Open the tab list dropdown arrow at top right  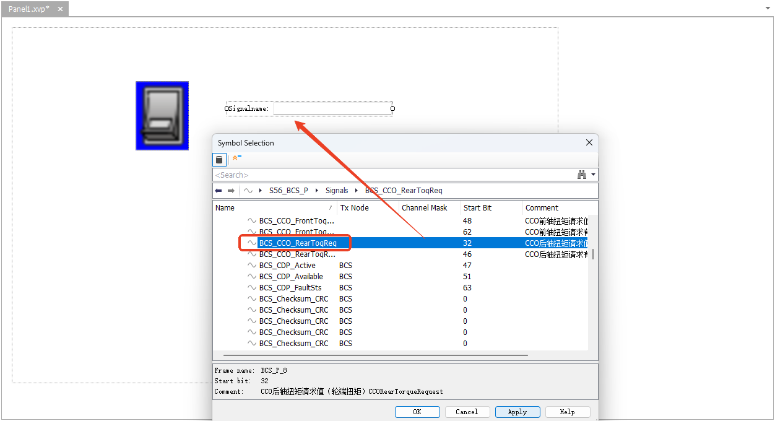(768, 9)
